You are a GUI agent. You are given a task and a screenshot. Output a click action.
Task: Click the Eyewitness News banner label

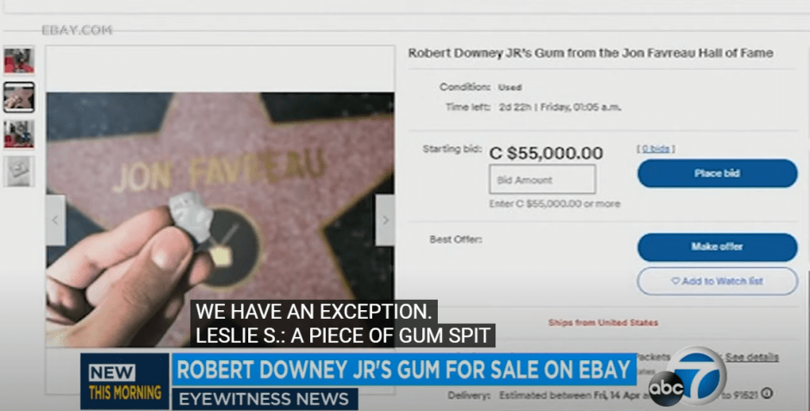265,399
